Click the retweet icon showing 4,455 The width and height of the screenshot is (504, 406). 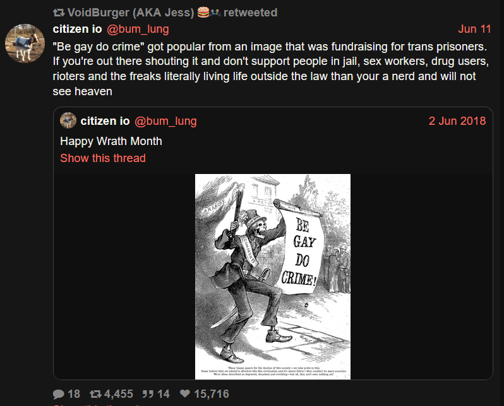(x=95, y=394)
